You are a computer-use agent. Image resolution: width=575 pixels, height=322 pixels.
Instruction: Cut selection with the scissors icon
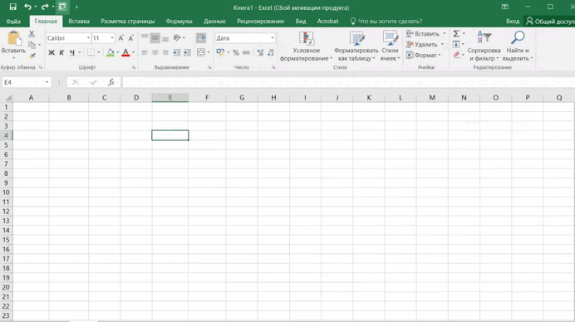pyautogui.click(x=32, y=34)
